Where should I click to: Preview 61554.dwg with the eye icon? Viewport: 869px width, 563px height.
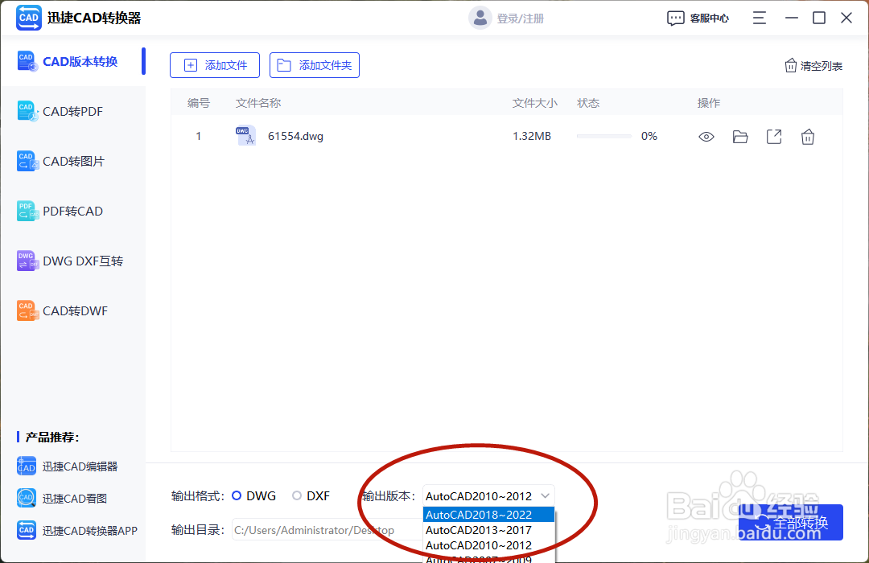[706, 137]
